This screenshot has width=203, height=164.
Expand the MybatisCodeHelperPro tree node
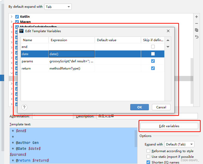point(12,27)
